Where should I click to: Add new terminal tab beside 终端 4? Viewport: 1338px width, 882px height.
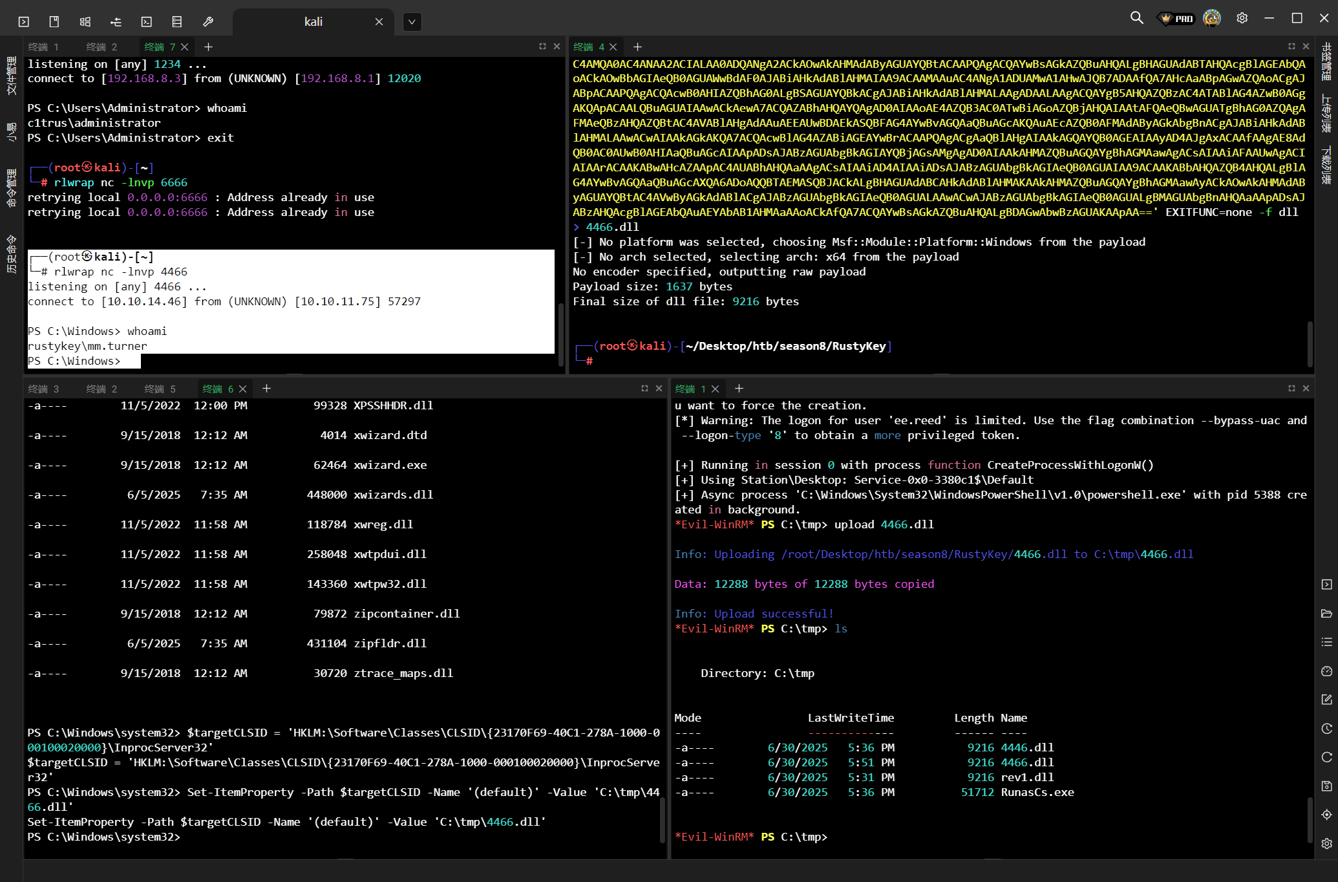pos(637,47)
